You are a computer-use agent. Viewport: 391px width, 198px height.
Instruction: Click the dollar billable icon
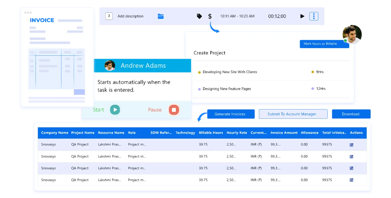point(210,16)
